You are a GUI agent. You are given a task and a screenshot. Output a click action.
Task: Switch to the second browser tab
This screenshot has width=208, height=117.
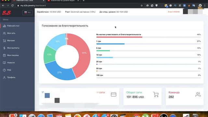(x=63, y=1)
